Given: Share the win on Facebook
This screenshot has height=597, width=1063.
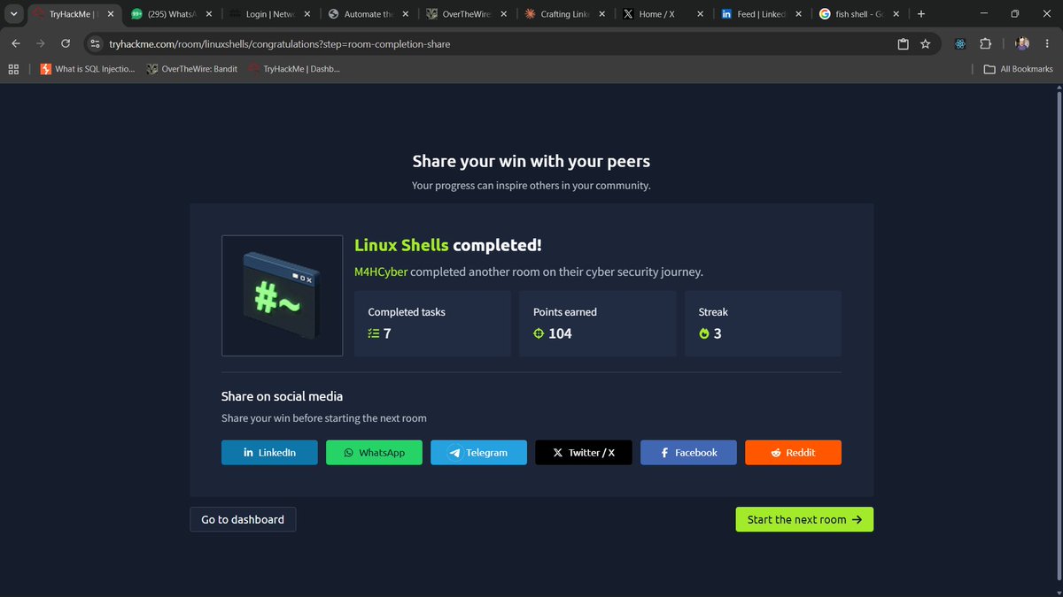Looking at the screenshot, I should [688, 452].
